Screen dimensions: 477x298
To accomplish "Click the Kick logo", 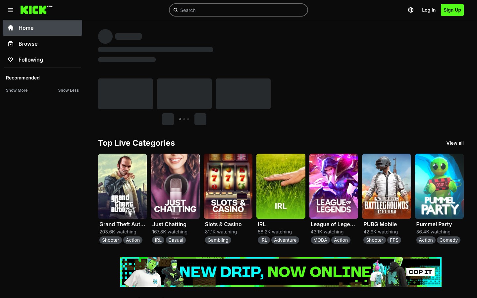I will (36, 10).
